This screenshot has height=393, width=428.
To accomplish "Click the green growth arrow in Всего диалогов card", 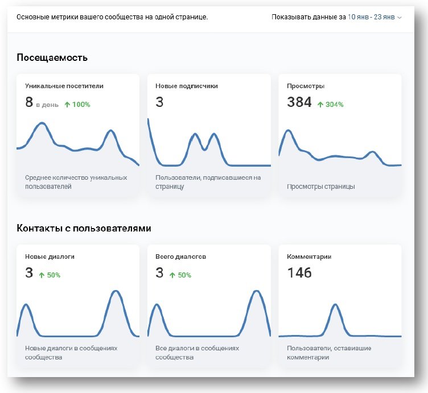I will 172,275.
